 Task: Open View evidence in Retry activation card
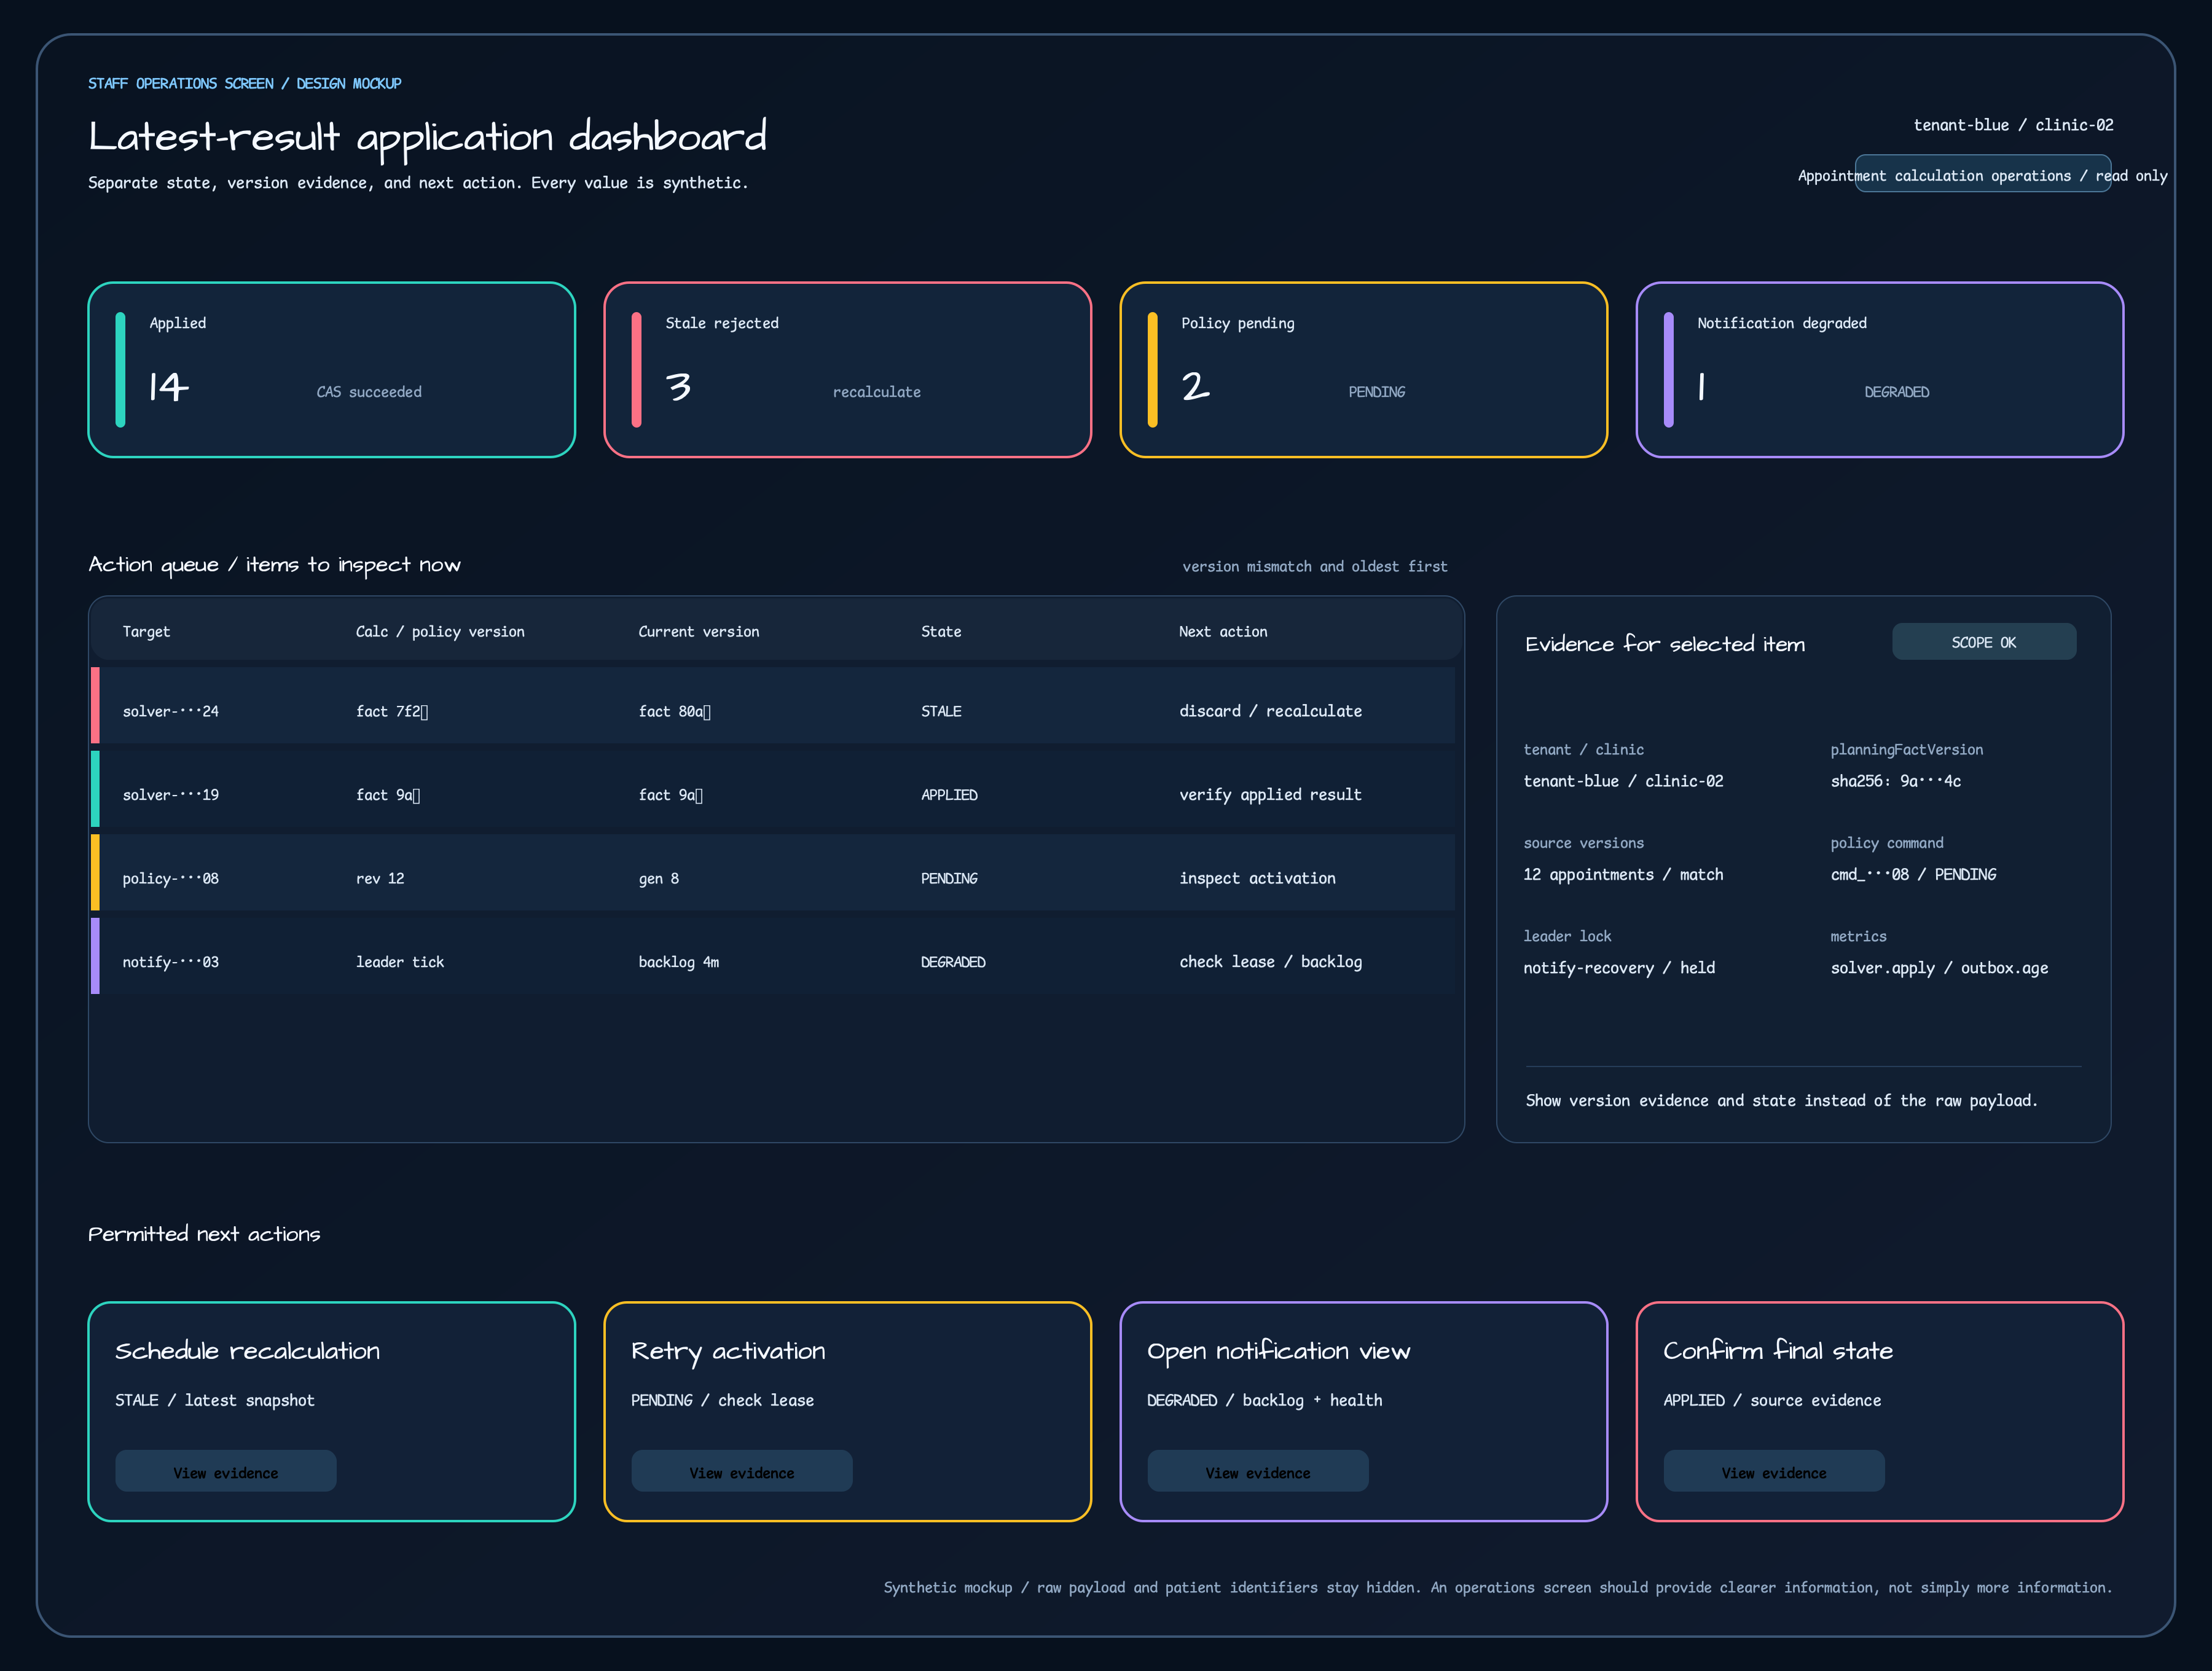tap(742, 1471)
